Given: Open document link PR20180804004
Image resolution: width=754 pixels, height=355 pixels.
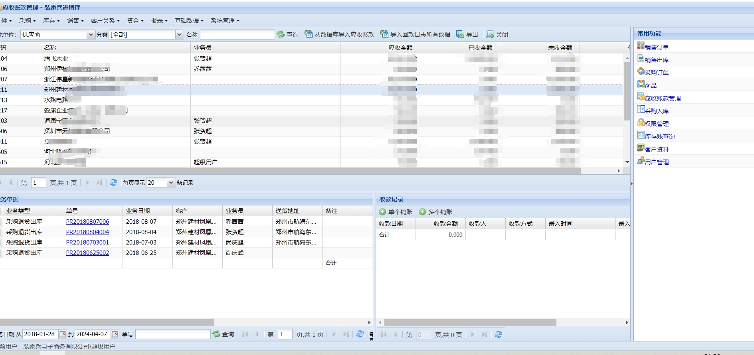Looking at the screenshot, I should [87, 232].
